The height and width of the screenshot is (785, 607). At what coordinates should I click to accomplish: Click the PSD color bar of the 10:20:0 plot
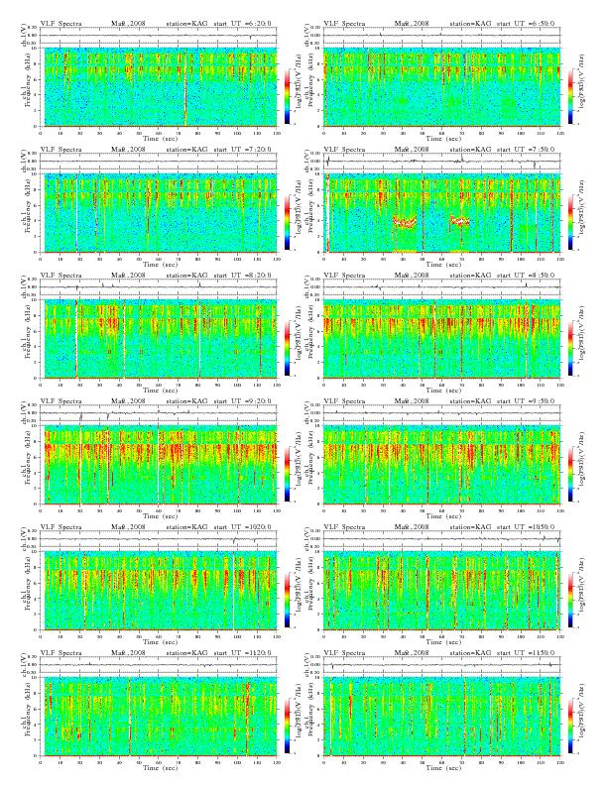287,600
